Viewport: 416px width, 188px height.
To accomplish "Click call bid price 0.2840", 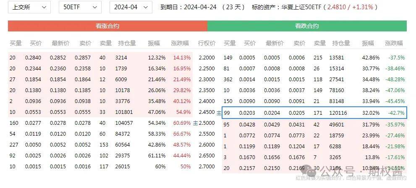I will [33, 57].
